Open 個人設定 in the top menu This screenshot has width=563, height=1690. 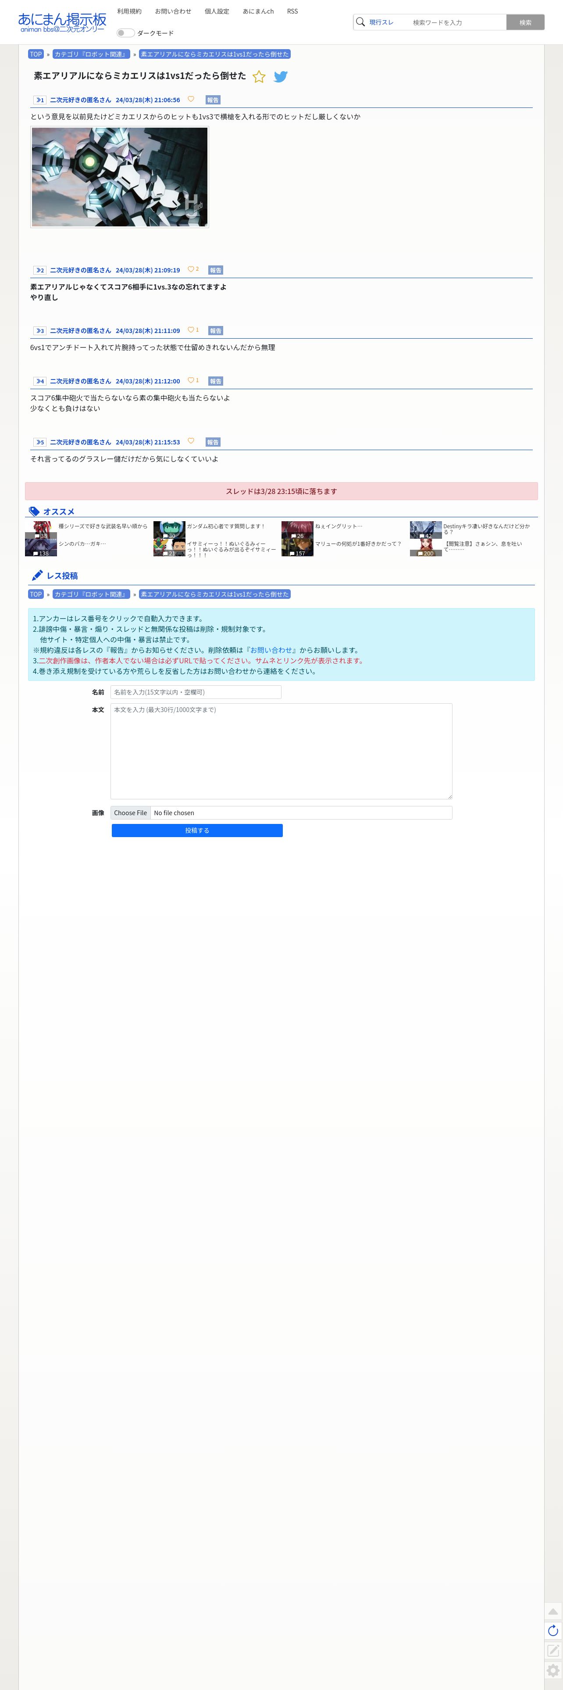[217, 11]
